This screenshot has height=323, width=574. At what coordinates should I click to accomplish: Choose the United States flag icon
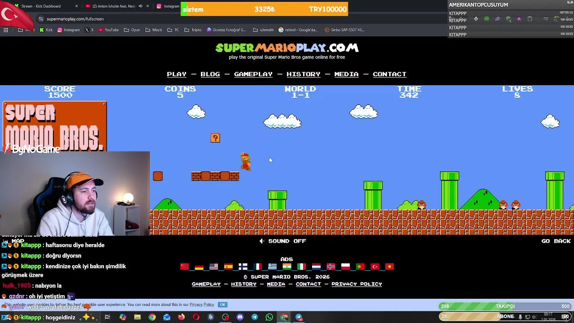pos(214,266)
